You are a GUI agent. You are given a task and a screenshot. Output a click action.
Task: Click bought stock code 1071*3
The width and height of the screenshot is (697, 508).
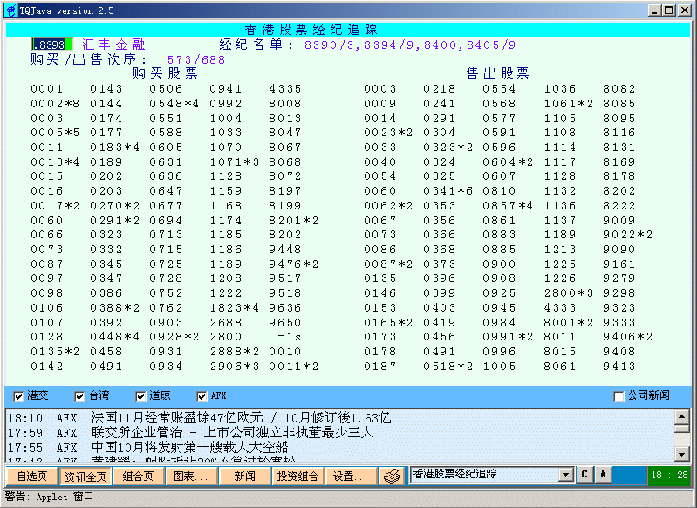coord(235,162)
